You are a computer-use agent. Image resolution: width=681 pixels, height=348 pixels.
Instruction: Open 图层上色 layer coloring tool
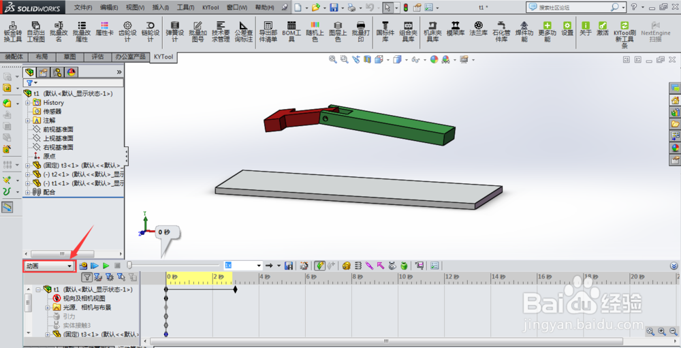(338, 31)
